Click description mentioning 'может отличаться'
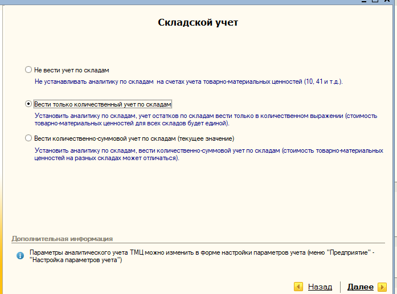The width and height of the screenshot is (397, 294). point(208,154)
